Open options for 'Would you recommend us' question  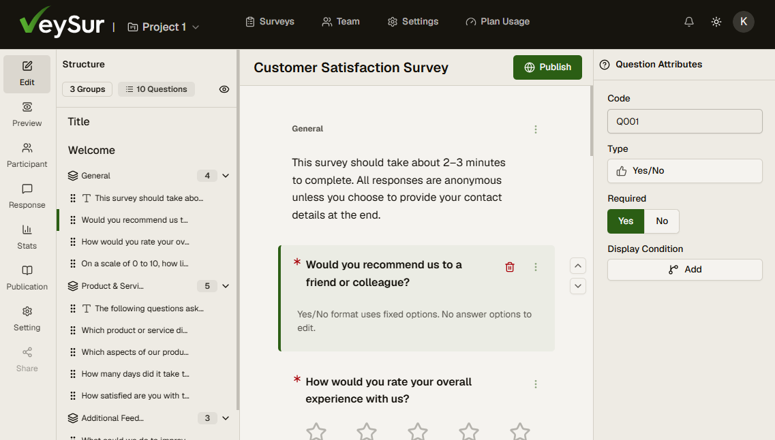[x=535, y=267]
